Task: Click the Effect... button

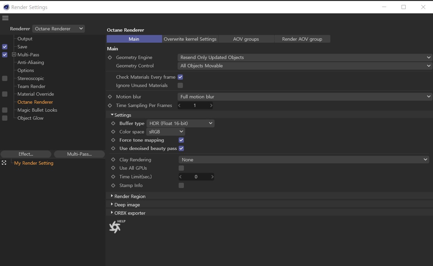Action: pos(26,154)
